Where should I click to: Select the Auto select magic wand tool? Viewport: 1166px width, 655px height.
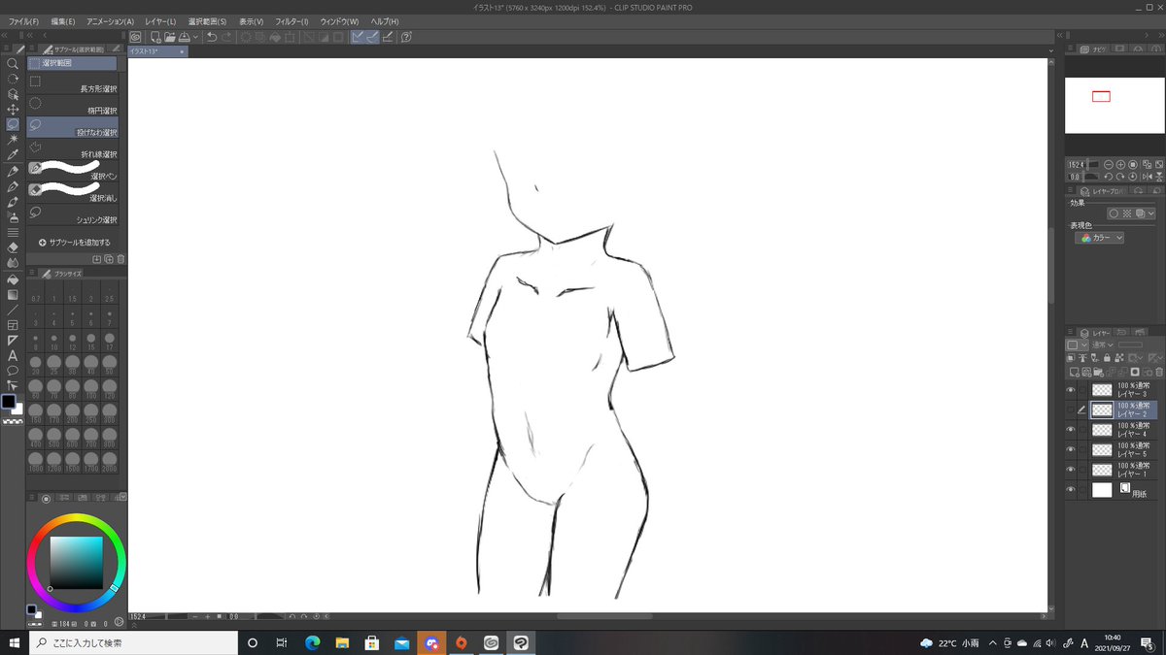pos(13,140)
